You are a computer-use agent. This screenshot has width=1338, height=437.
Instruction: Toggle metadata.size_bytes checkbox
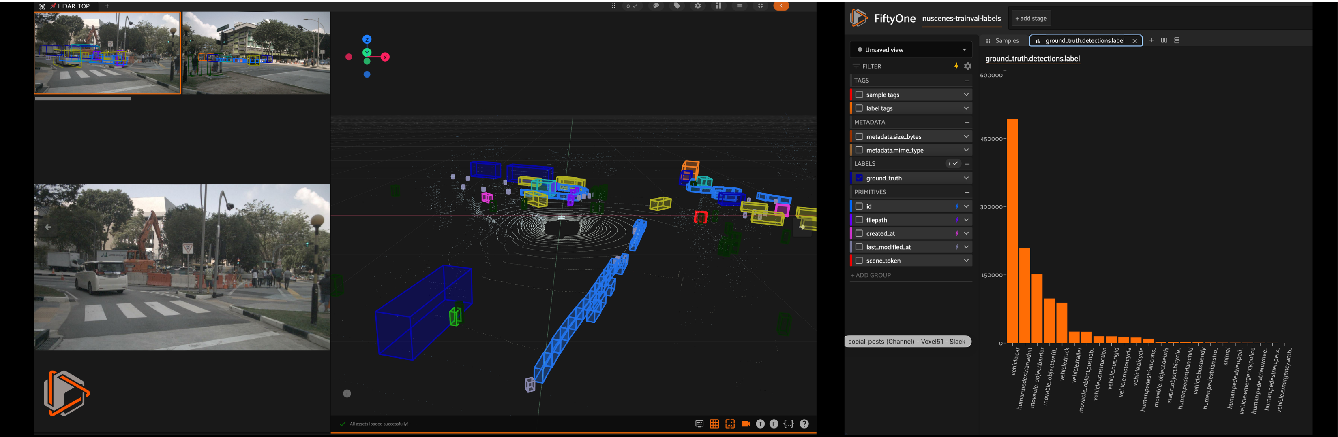point(859,136)
